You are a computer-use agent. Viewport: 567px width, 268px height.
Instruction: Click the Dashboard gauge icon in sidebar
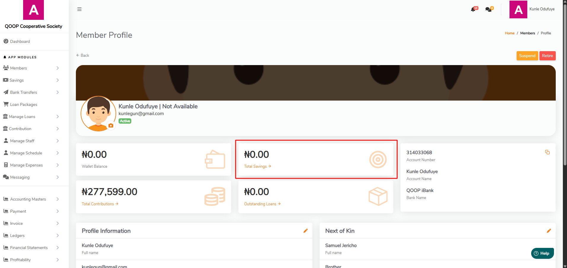6,41
